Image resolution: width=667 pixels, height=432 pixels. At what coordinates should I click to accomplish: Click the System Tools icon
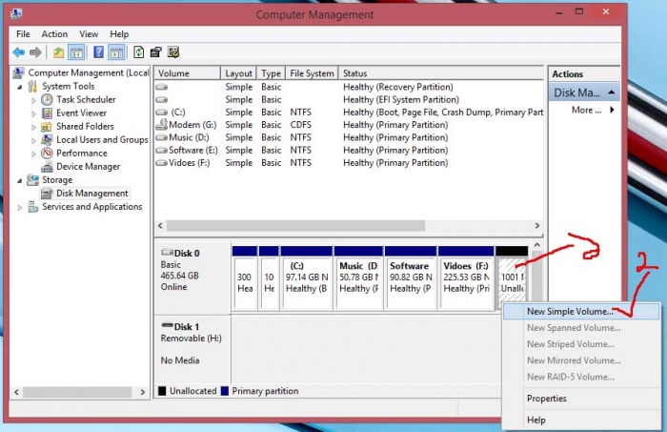[x=32, y=87]
